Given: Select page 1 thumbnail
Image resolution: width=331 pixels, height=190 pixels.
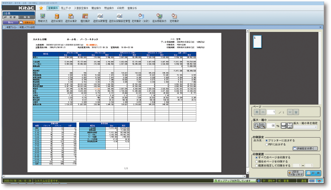Looking at the screenshot, I should tap(257, 42).
